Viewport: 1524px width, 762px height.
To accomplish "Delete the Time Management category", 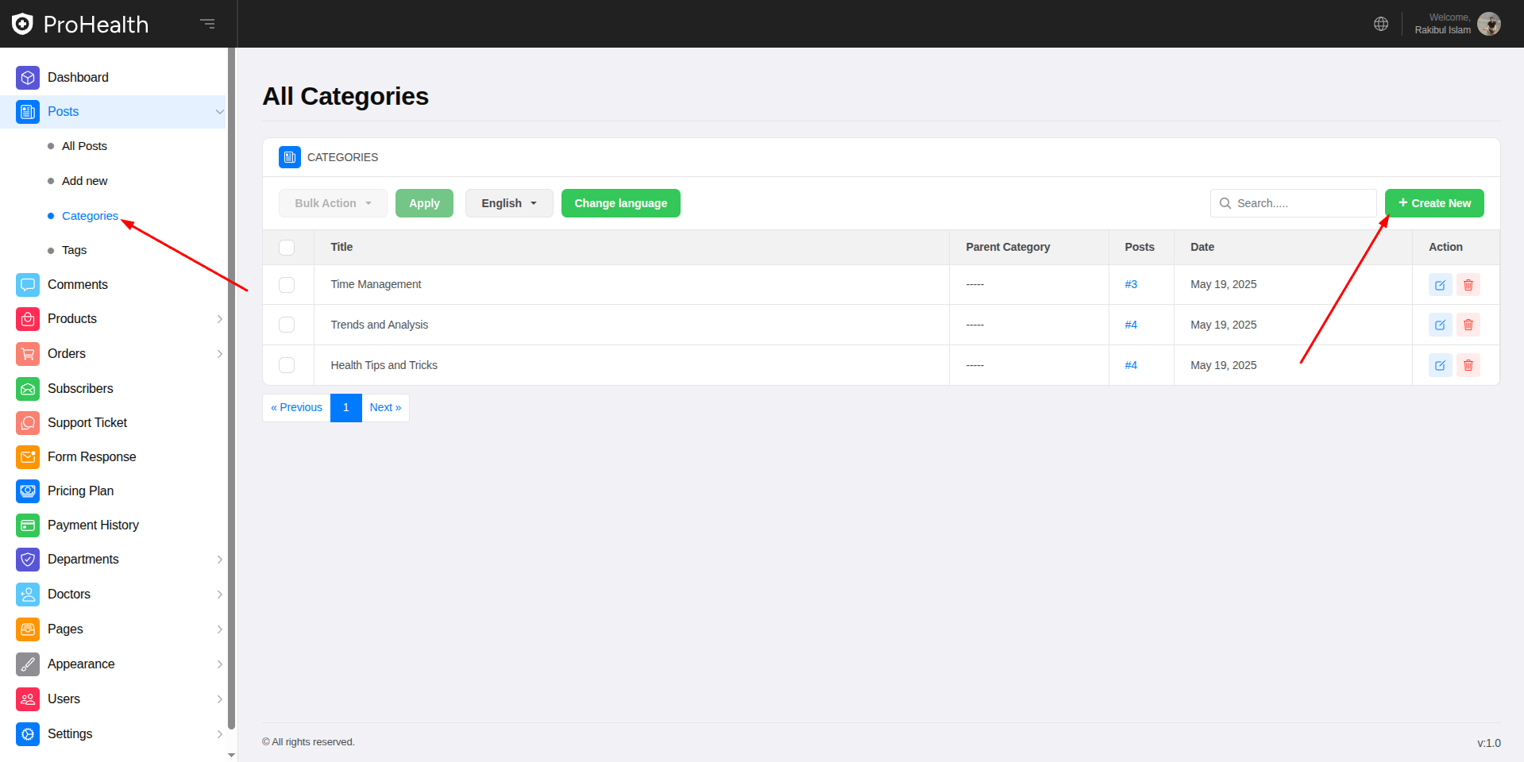I will click(x=1468, y=285).
